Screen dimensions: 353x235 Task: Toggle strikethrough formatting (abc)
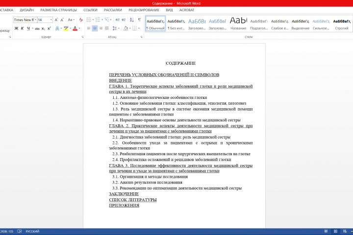(37, 28)
